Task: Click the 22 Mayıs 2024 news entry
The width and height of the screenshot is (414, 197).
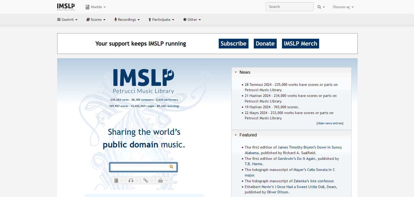Action: click(x=289, y=115)
